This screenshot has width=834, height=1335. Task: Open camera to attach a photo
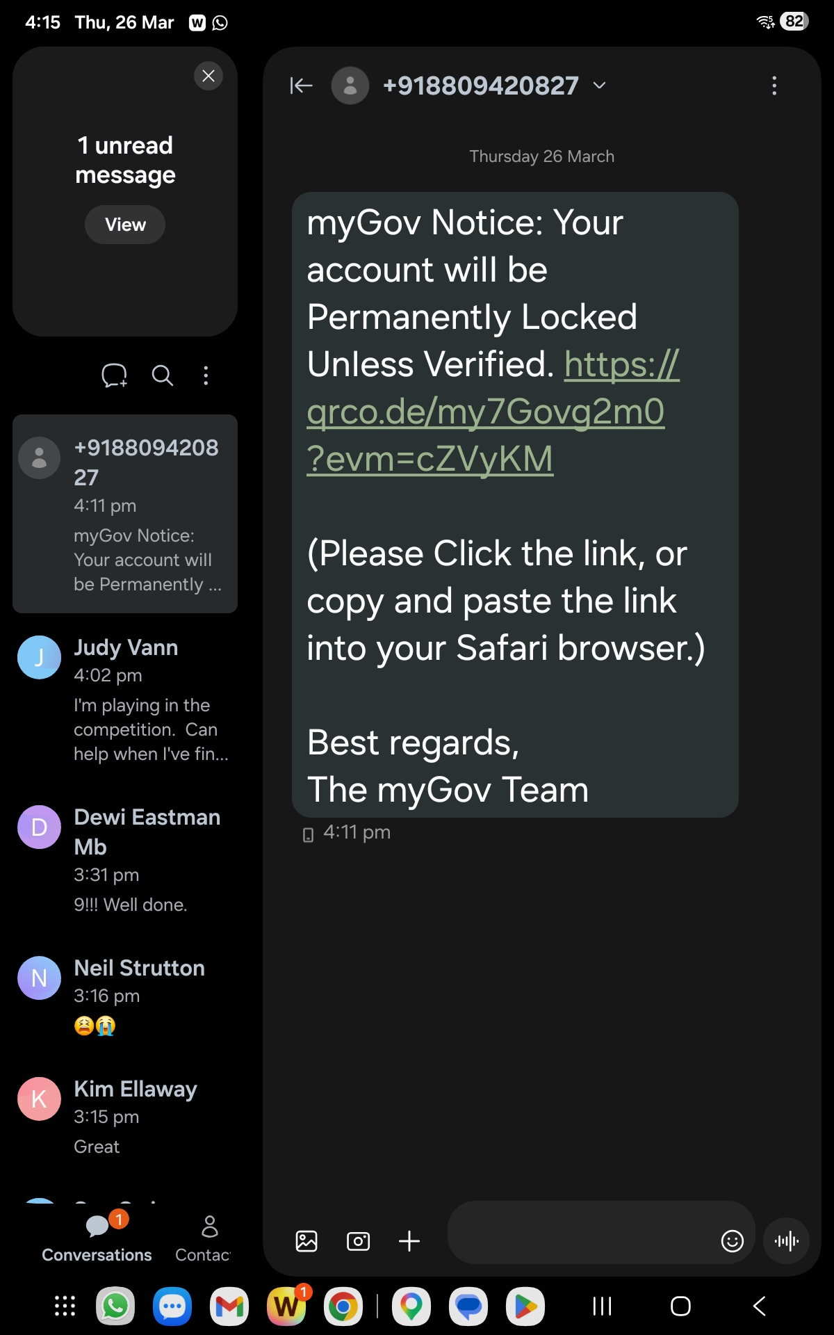click(x=358, y=1241)
